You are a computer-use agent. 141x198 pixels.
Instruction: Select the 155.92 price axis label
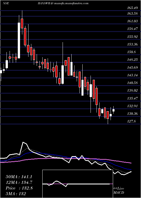click(x=132, y=36)
